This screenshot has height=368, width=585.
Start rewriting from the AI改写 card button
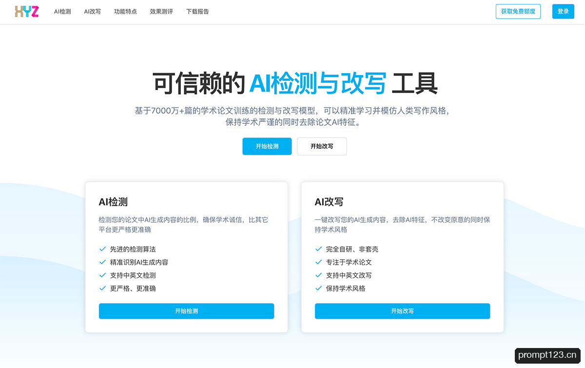coord(402,311)
